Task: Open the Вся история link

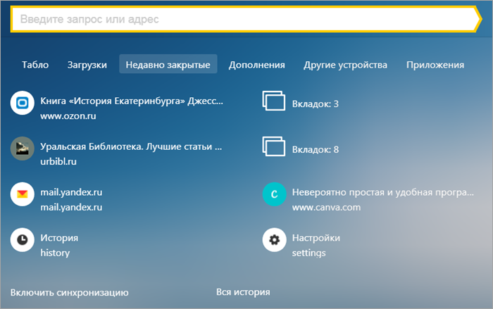Action: [243, 292]
